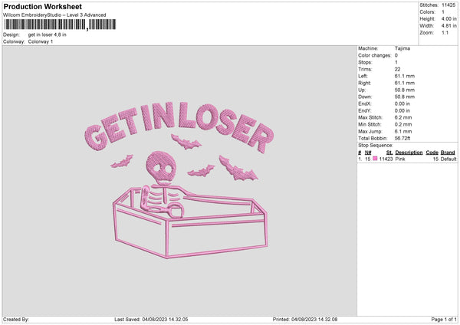Click the barcode in the worksheet header
This screenshot has width=460, height=325.
coord(60,25)
